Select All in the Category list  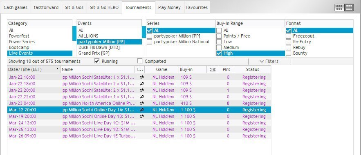point(40,30)
